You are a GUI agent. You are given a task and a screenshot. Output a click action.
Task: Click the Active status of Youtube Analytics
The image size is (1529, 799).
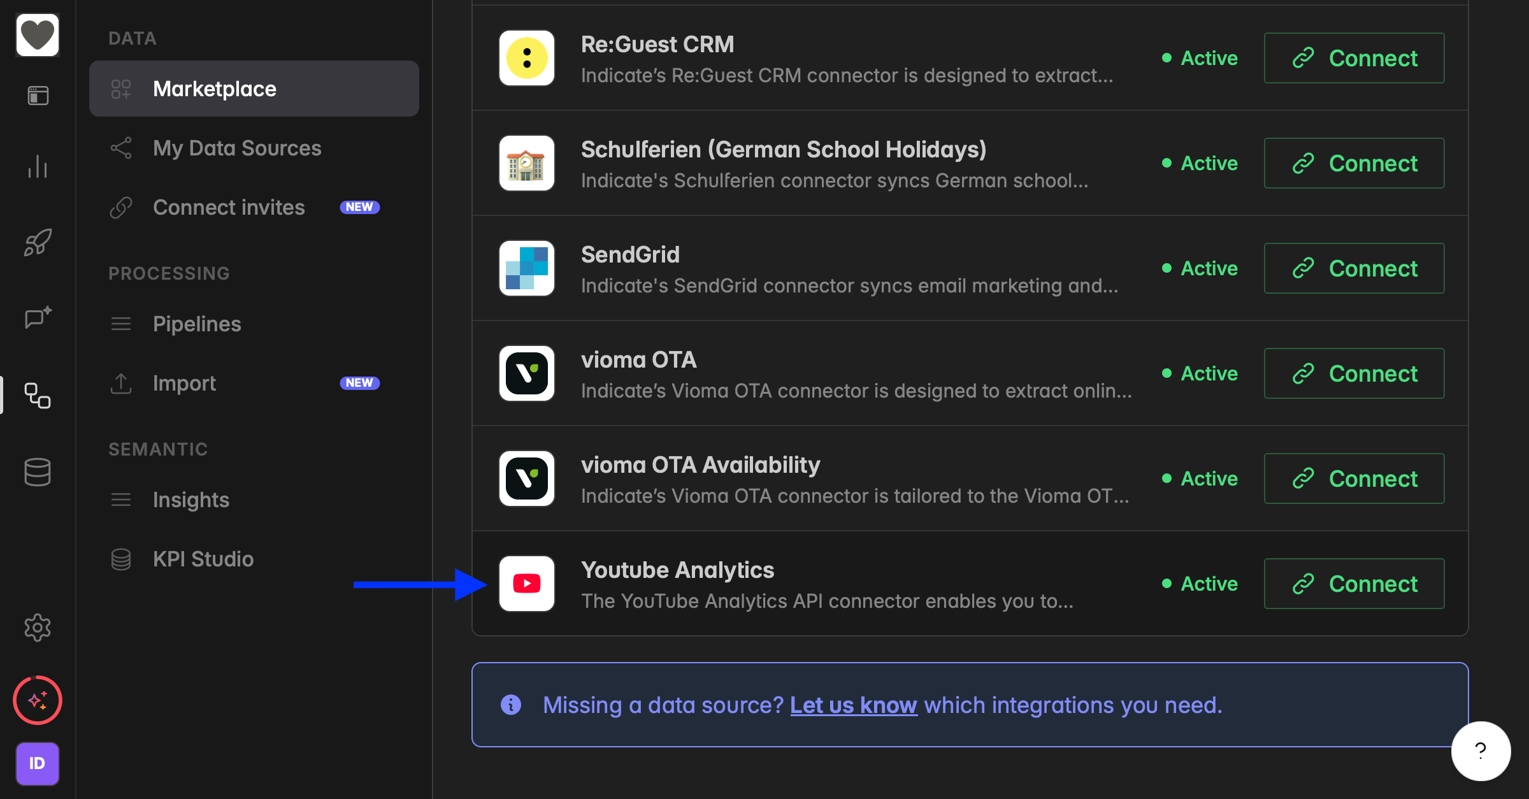pyautogui.click(x=1200, y=584)
